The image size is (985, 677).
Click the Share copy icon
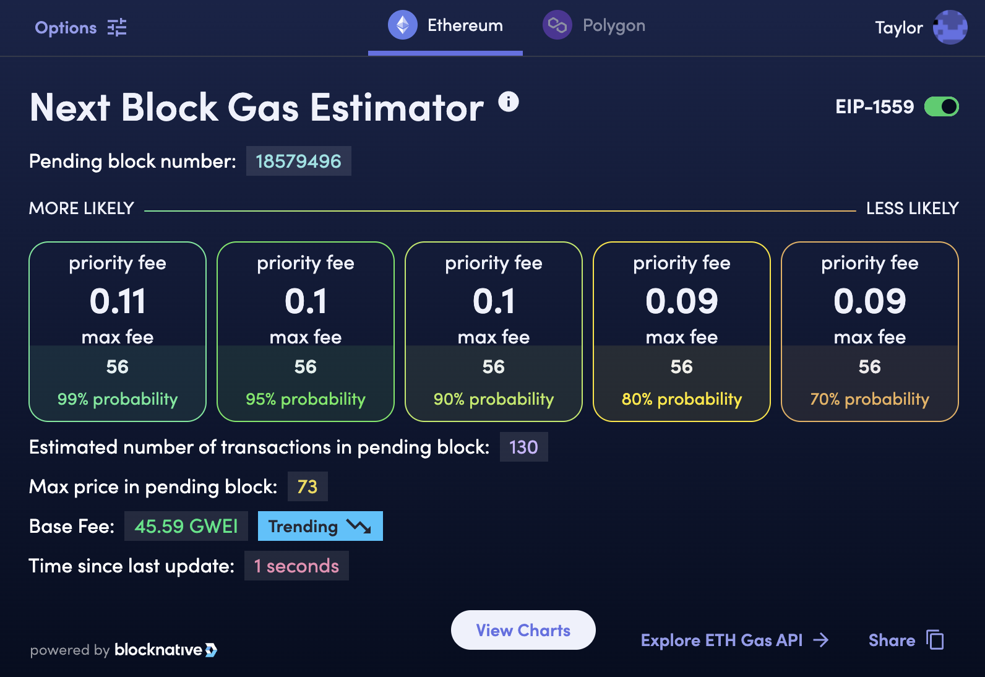935,640
